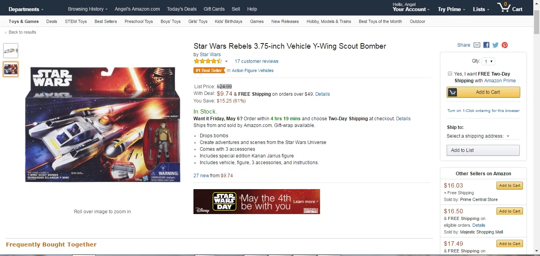Image resolution: width=540 pixels, height=256 pixels.
Task: Open Kids' Birthdays subnav item
Action: coord(229,21)
